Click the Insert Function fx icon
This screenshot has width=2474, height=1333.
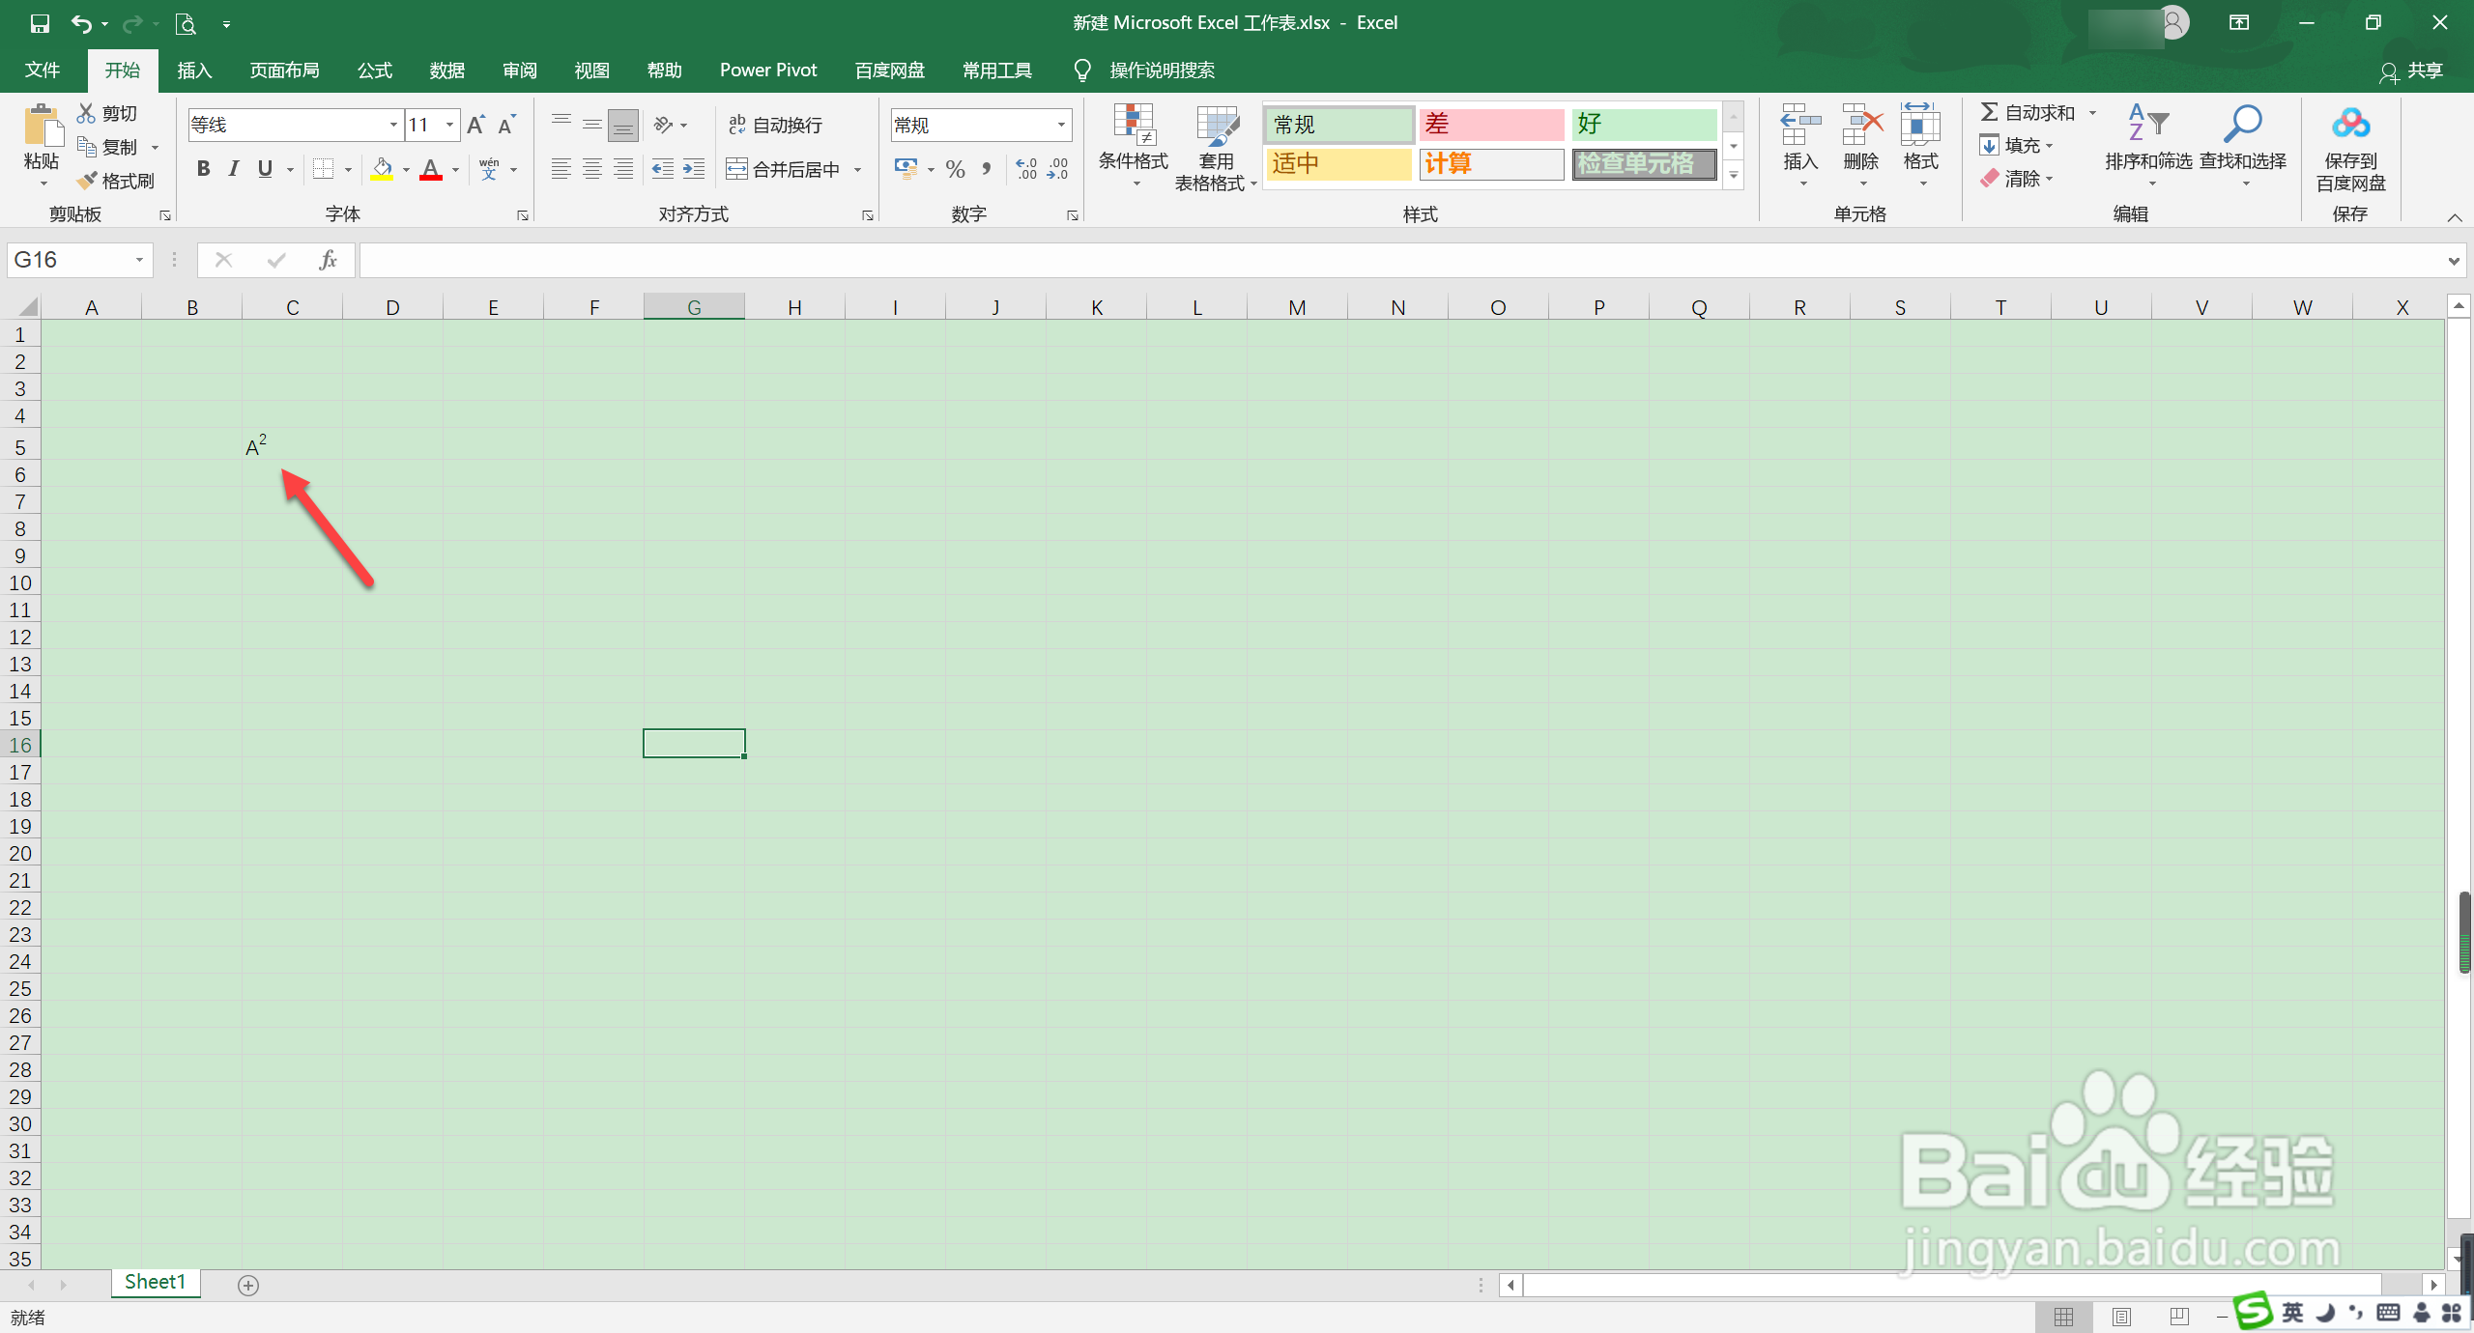point(328,260)
